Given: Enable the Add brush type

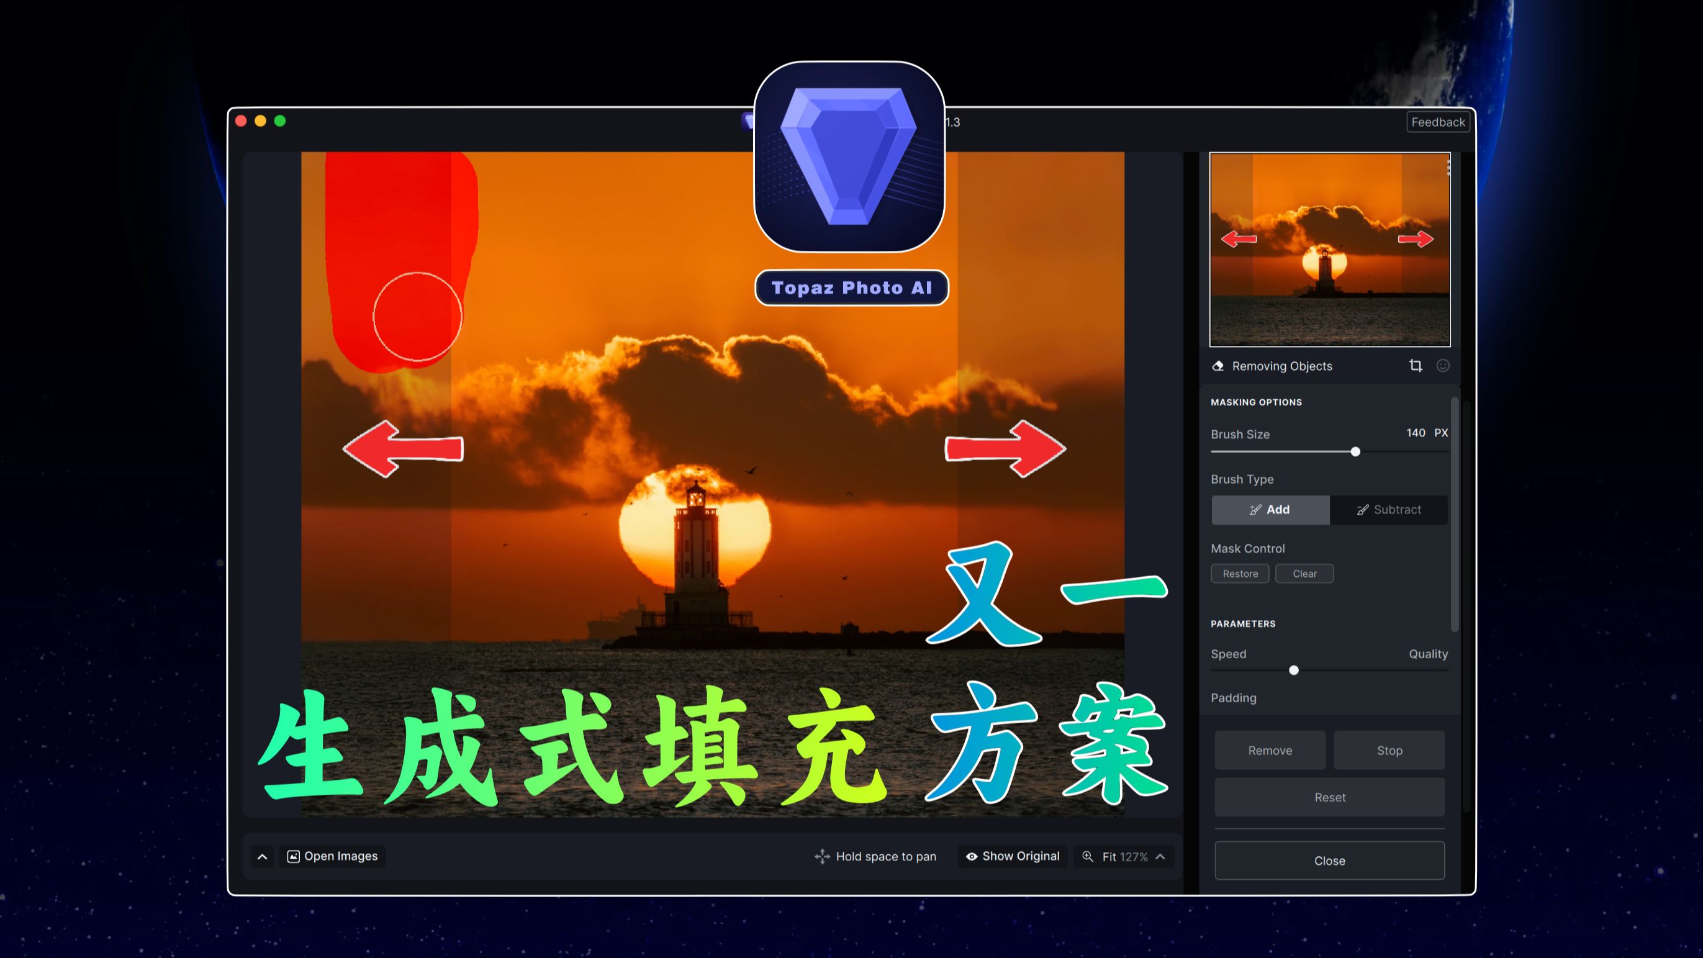Looking at the screenshot, I should tap(1270, 510).
